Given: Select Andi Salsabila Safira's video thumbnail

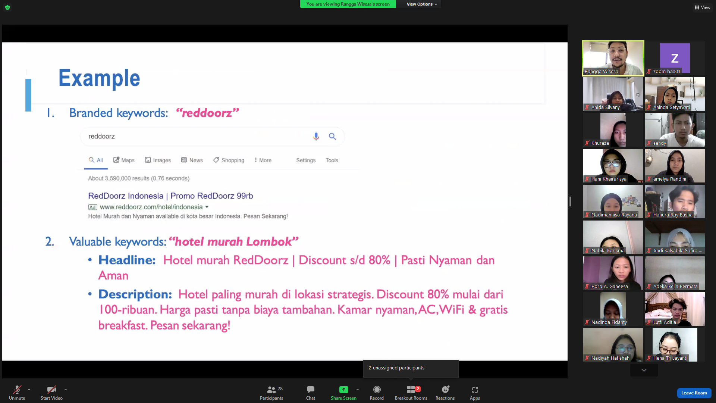Looking at the screenshot, I should click(675, 237).
